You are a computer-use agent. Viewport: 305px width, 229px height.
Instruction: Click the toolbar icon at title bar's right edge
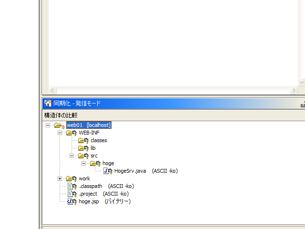(x=303, y=104)
